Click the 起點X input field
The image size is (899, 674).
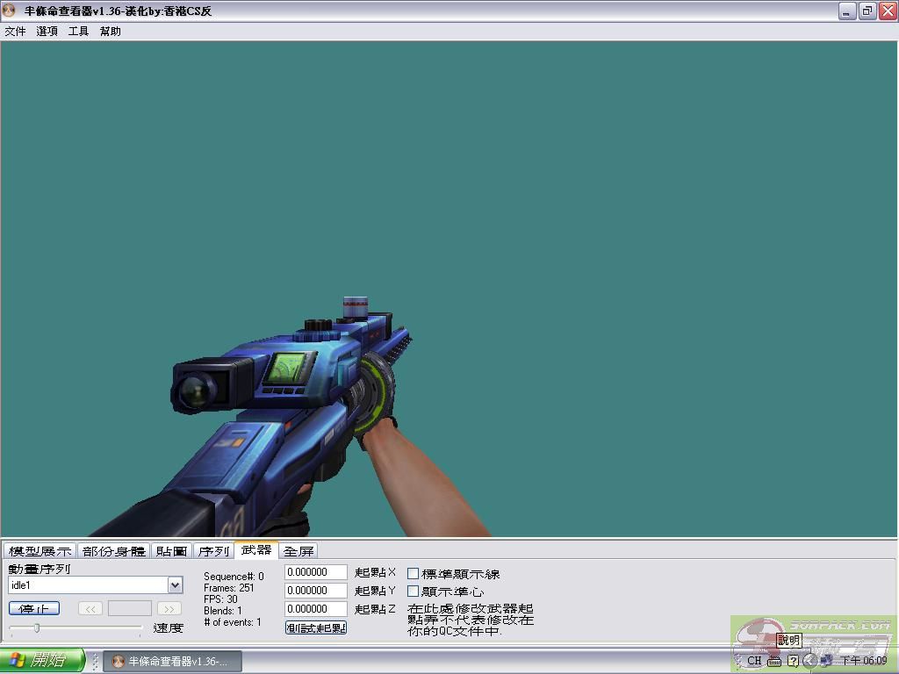[316, 572]
